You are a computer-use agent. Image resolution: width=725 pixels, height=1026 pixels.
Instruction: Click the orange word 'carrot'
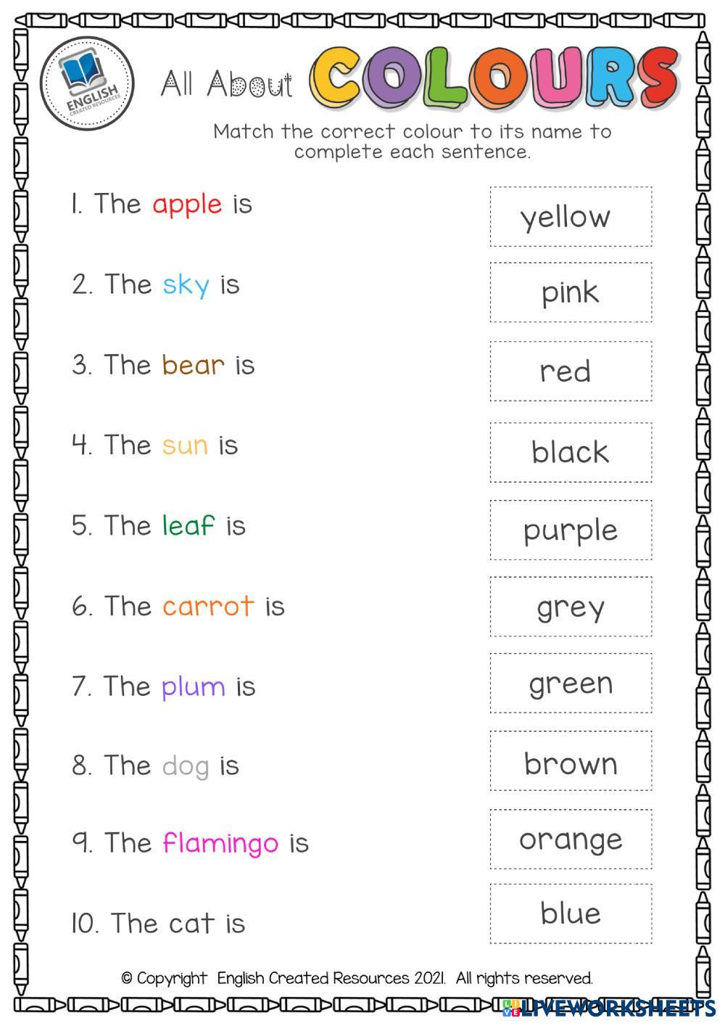(x=208, y=606)
